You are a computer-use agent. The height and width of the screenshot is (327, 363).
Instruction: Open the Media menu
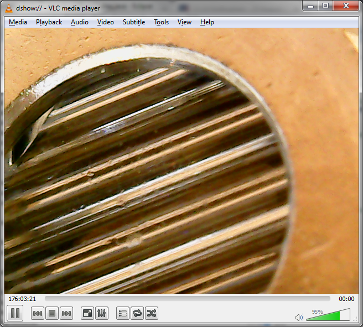click(18, 22)
